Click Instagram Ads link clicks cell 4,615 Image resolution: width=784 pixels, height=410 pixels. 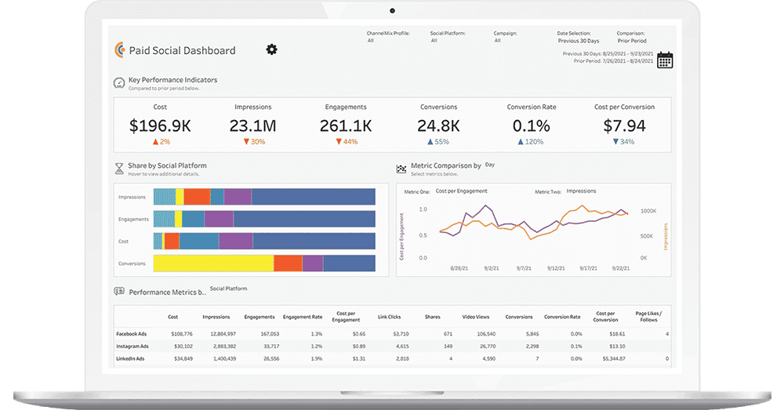click(x=402, y=346)
